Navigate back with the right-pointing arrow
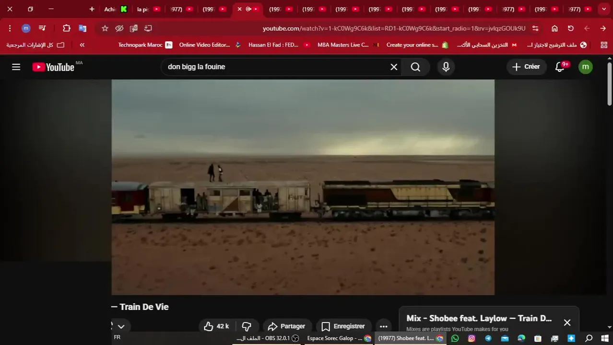The height and width of the screenshot is (345, 613). point(603,28)
